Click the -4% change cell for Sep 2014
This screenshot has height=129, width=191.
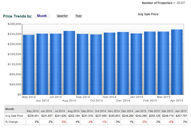click(x=86, y=122)
